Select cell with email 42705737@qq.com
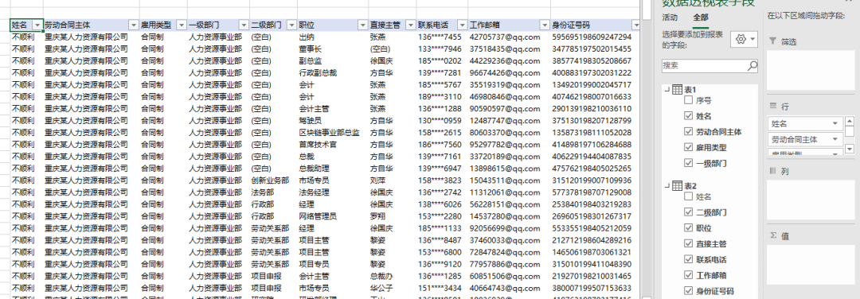860x299 pixels. point(509,37)
